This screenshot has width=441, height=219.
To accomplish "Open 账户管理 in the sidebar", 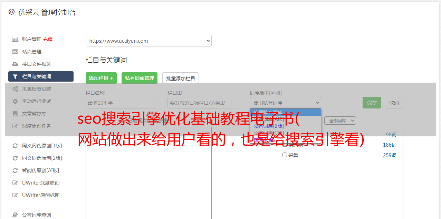I will [x=32, y=39].
